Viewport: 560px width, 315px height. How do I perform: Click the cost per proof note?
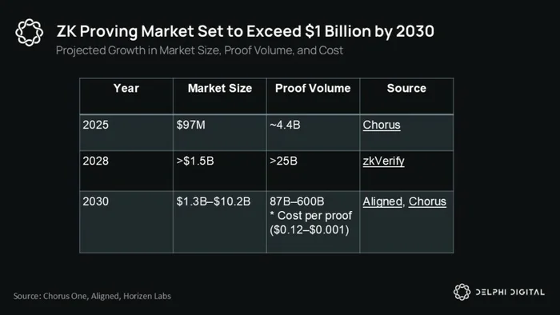310,222
